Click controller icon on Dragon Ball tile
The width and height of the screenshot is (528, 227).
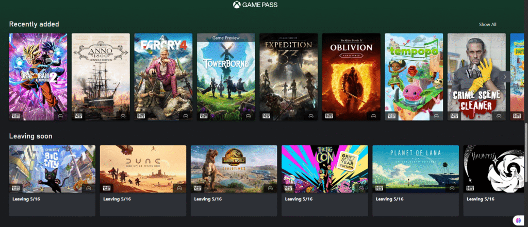tap(60, 116)
